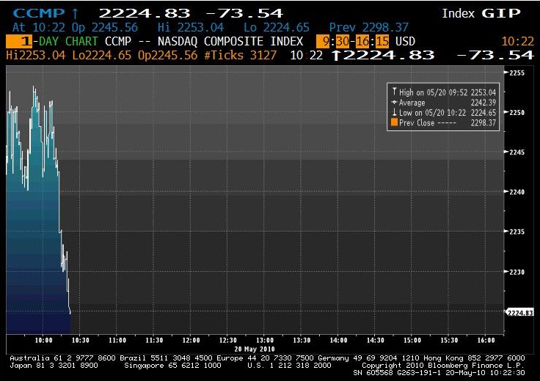Click the 10:30 time axis label
This screenshot has width=540, height=381.
pos(80,341)
